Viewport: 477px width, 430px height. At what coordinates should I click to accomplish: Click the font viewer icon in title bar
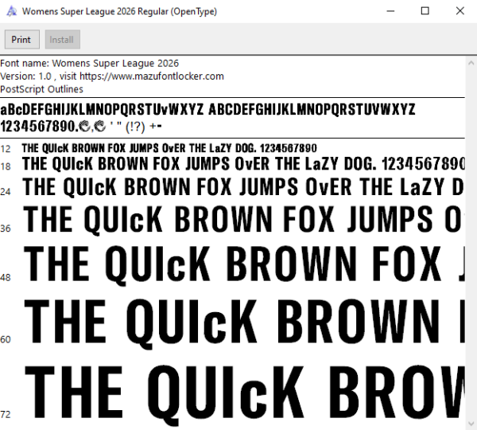[x=12, y=11]
